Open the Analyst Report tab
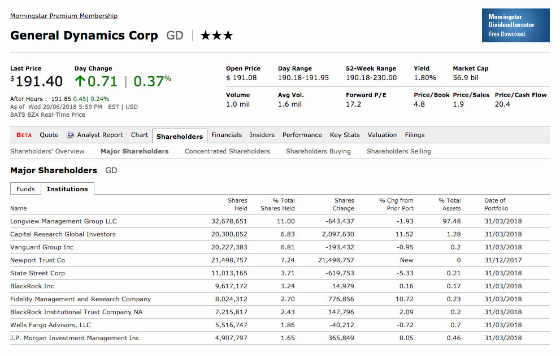The width and height of the screenshot is (560, 356). tap(100, 135)
